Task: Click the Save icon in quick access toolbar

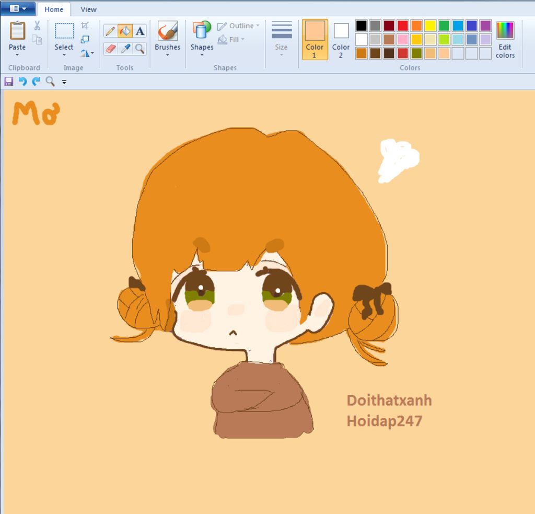Action: 8,81
